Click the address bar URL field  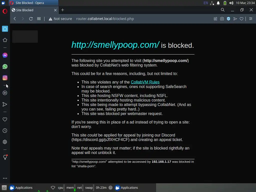(x=105, y=19)
